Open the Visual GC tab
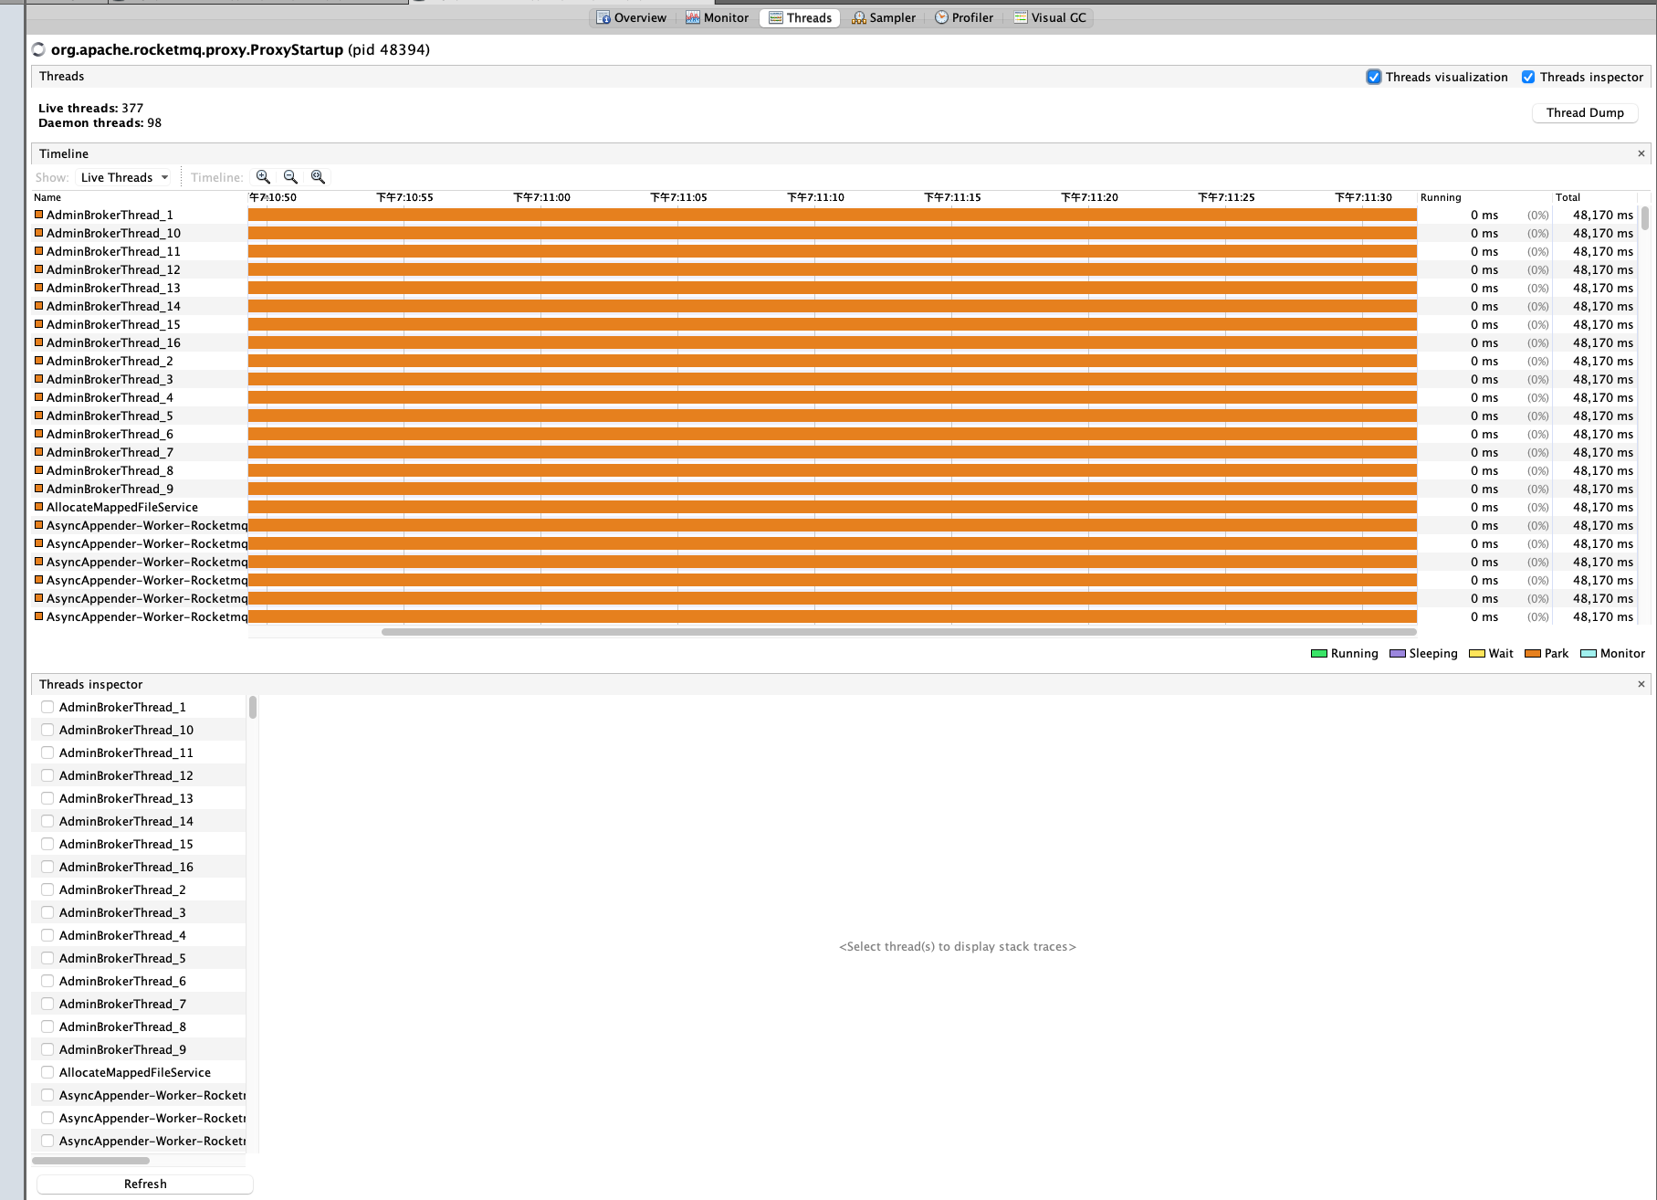The image size is (1657, 1200). click(x=1050, y=17)
